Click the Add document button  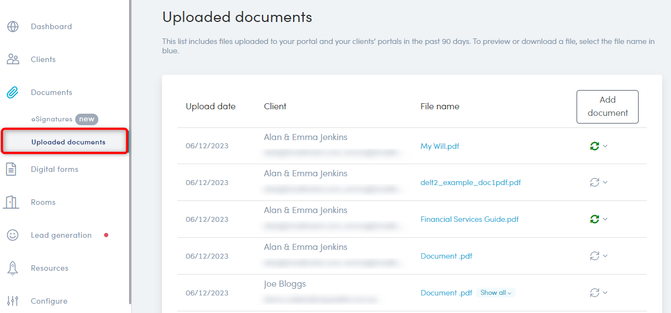click(607, 107)
